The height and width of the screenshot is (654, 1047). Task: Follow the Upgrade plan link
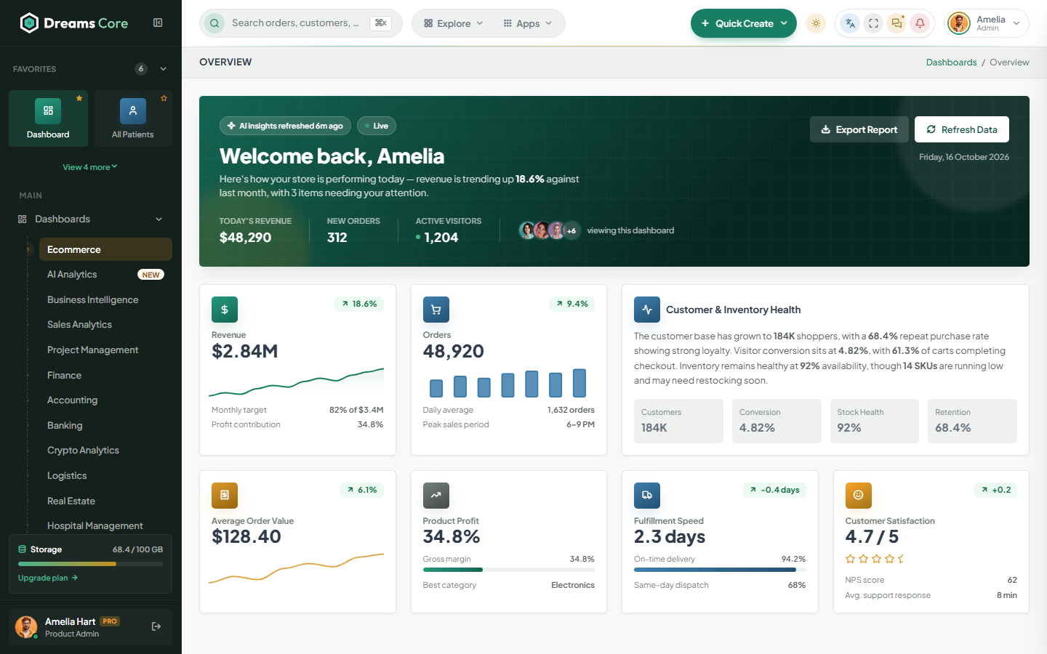(48, 578)
